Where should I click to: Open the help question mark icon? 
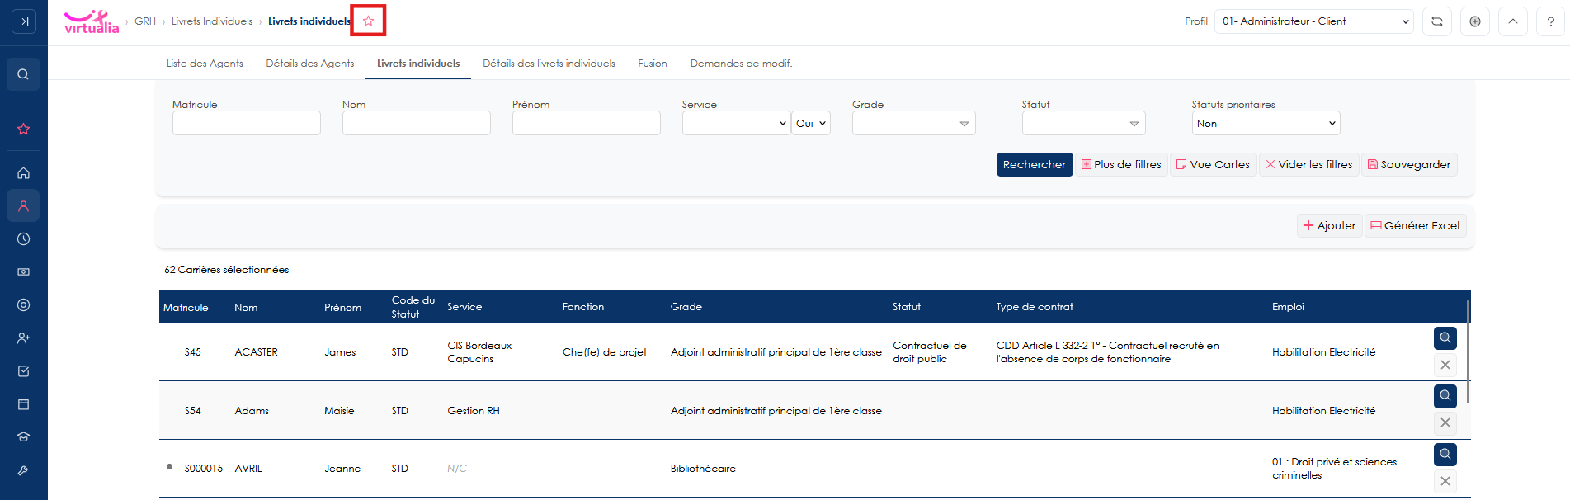tap(1551, 21)
